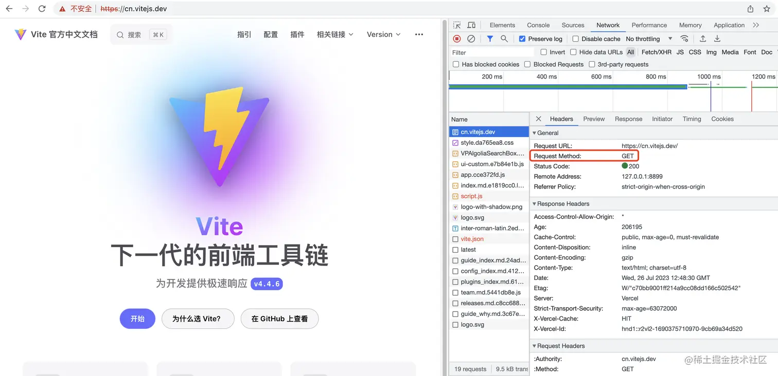Select style.da765ea8.css request row
This screenshot has height=376, width=778.
coord(489,143)
